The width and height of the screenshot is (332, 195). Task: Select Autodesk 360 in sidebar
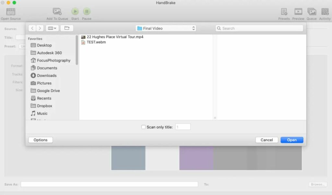coord(46,53)
